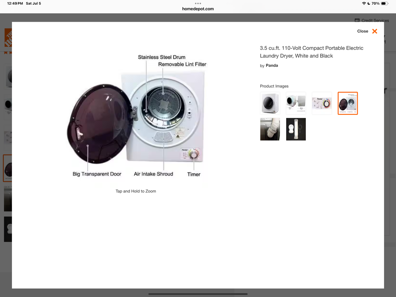
Task: Select the front-view dryer thumbnail
Action: [x=270, y=103]
